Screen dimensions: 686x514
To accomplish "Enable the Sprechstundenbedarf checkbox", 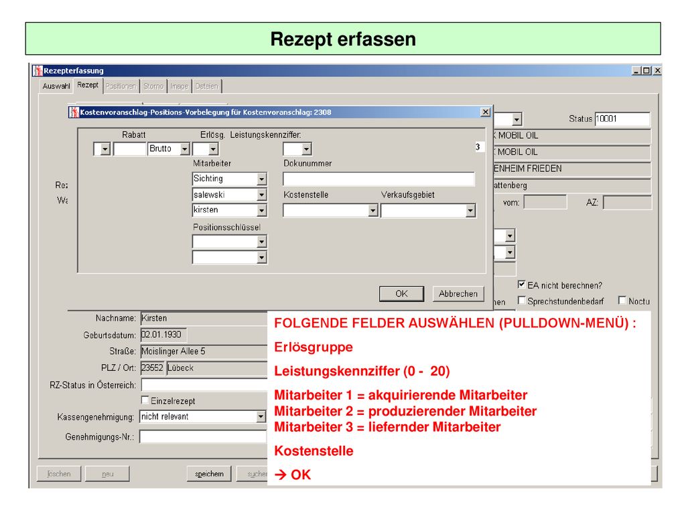I will point(521,301).
